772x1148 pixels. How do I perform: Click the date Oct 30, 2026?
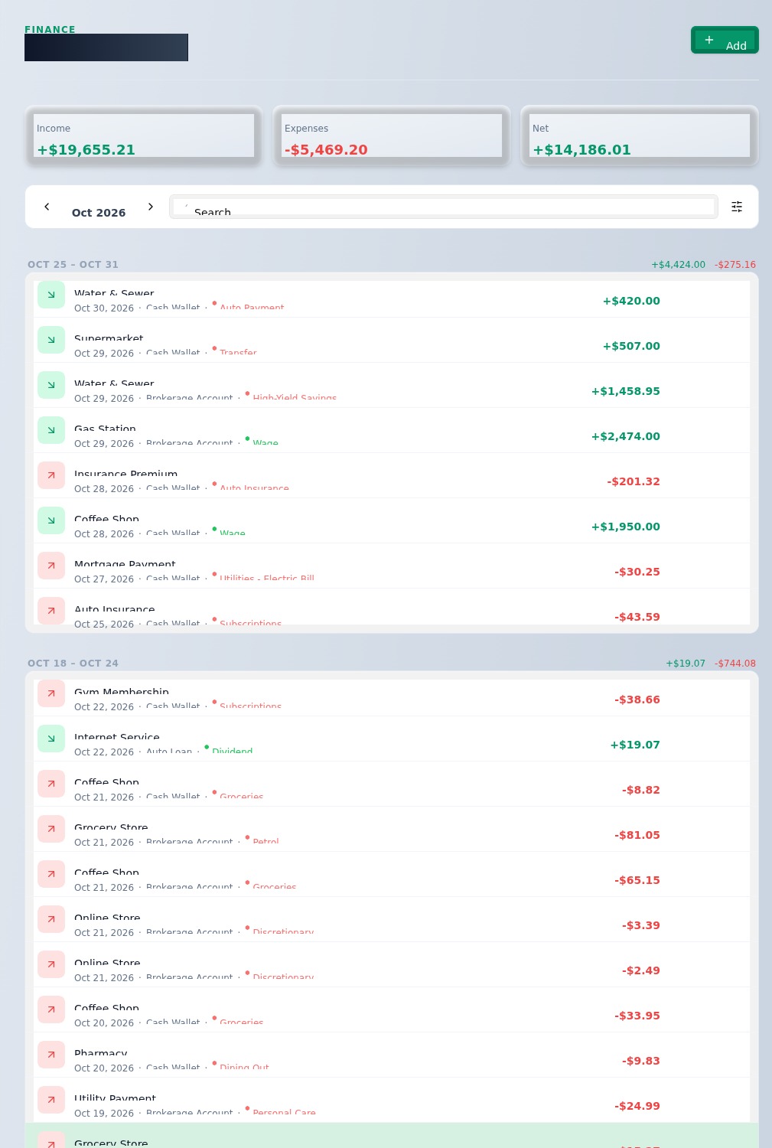(x=104, y=308)
